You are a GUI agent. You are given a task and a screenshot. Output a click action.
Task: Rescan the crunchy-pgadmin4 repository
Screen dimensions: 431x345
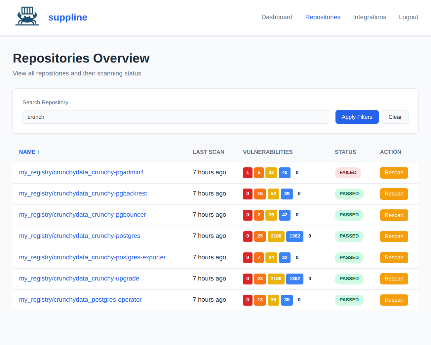(x=394, y=173)
